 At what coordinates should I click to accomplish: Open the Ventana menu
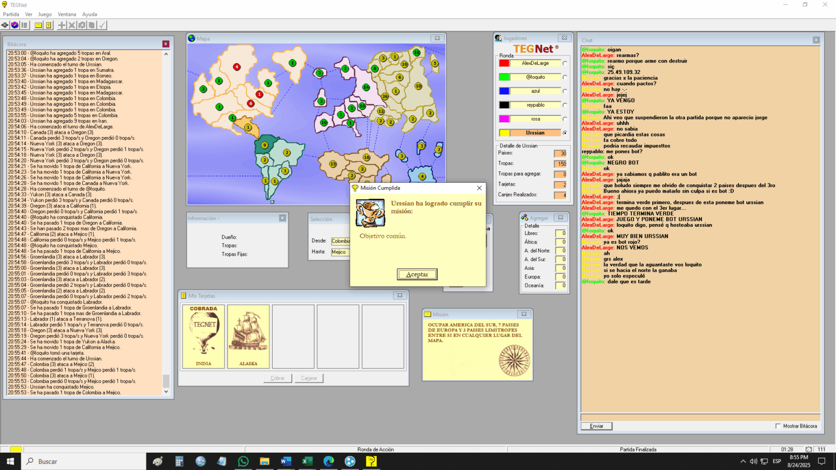coord(67,14)
